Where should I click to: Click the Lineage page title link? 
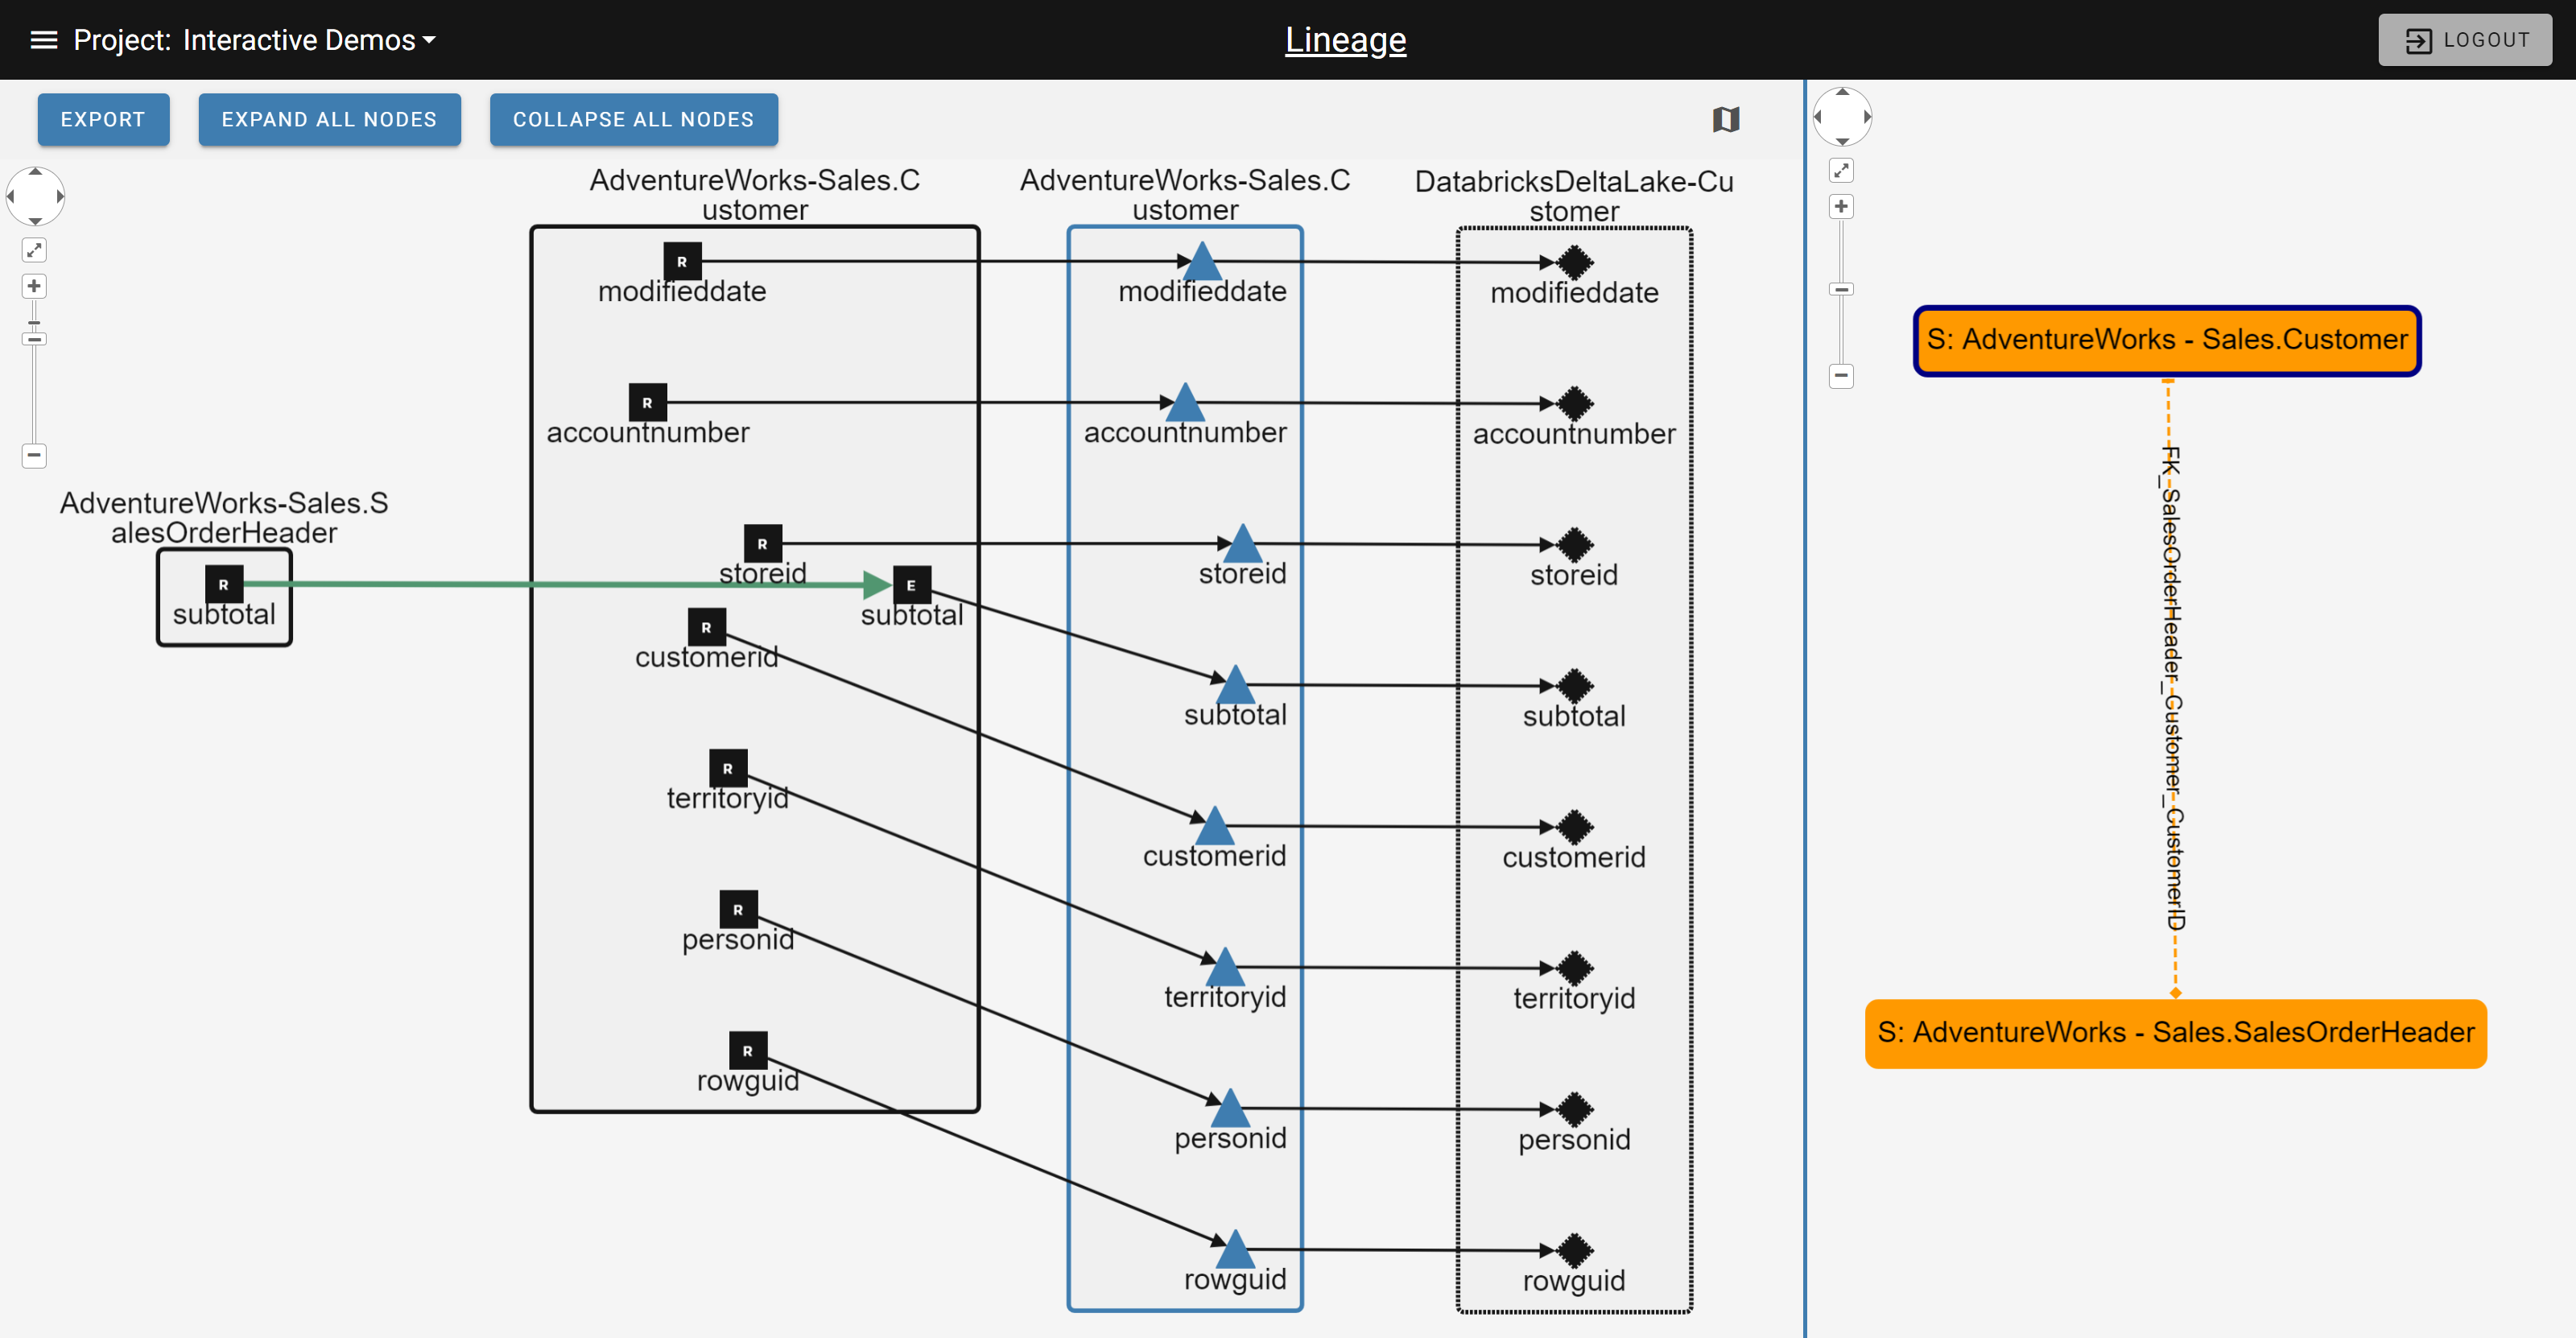pos(1345,40)
